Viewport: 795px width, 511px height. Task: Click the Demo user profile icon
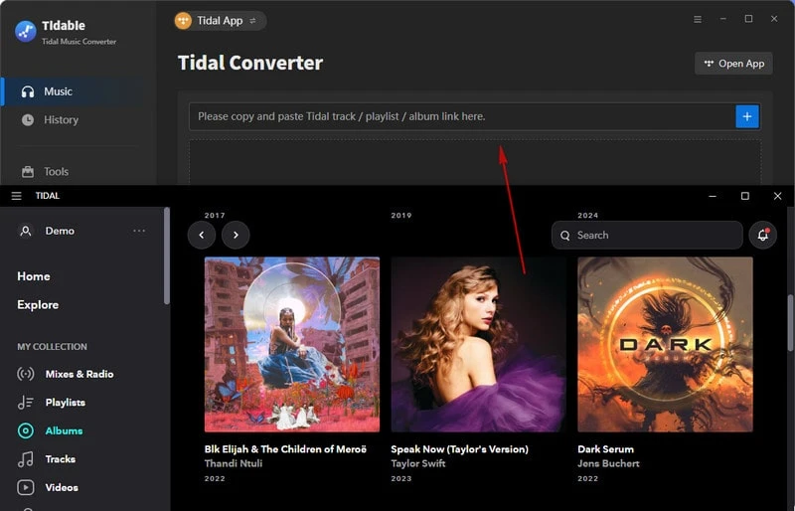point(26,231)
